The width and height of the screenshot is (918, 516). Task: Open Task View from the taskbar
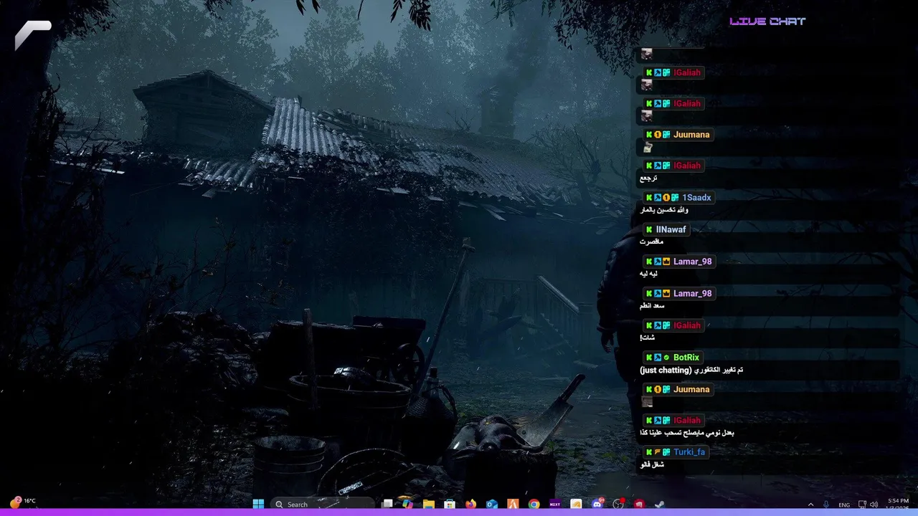(x=387, y=504)
